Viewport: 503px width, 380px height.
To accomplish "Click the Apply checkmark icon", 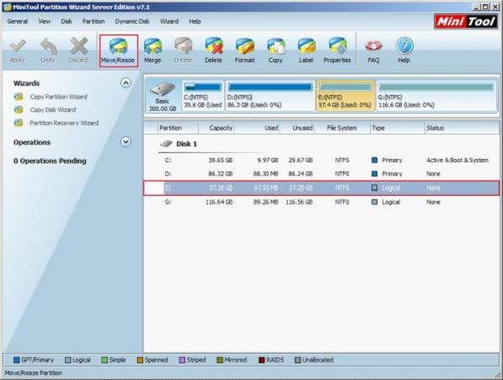I will click(x=18, y=46).
